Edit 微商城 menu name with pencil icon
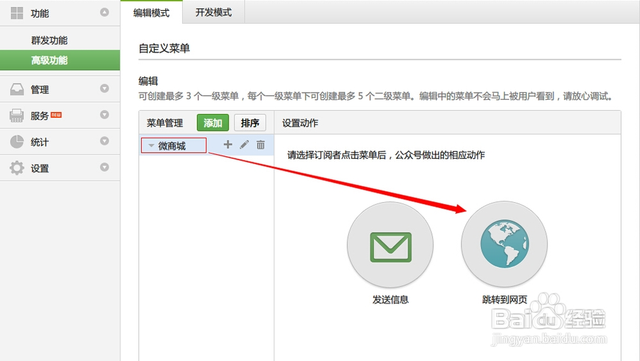Viewport: 640px width, 361px height. point(244,144)
